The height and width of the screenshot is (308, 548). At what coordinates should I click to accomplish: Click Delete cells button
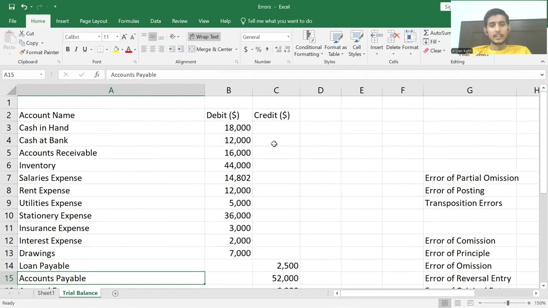pos(393,43)
